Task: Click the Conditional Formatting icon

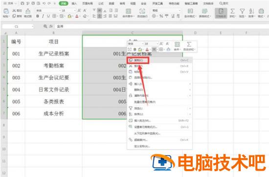Action: coord(190,11)
